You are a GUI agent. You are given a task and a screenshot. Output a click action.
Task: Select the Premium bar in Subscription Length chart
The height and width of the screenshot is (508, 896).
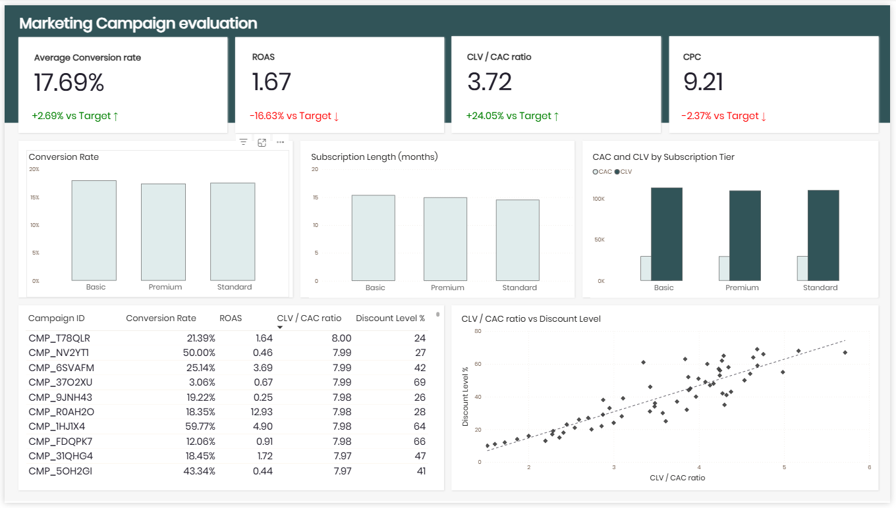[x=445, y=240]
